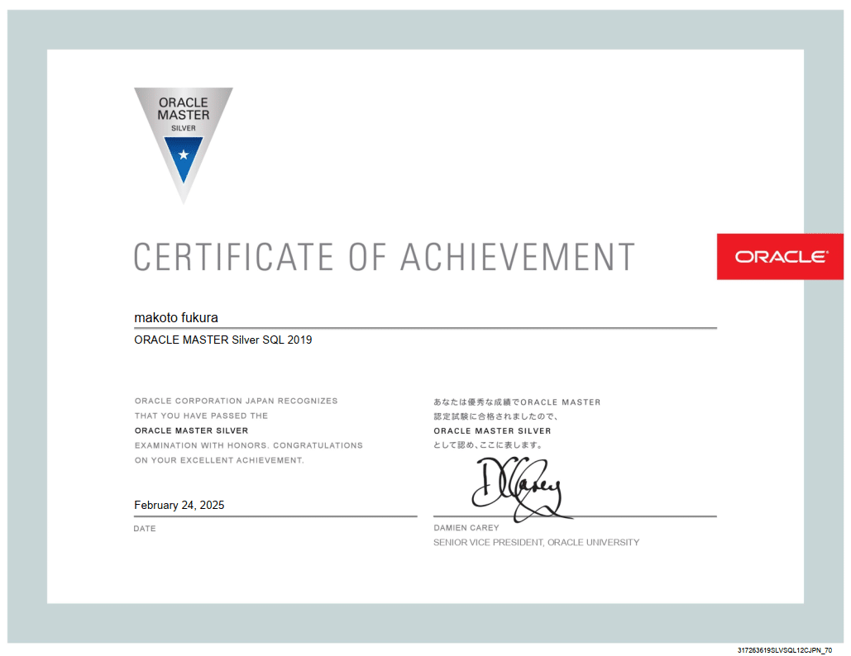Screen dimensions: 851x656
Task: Click the Oracle Master Silver badge
Action: pos(184,145)
